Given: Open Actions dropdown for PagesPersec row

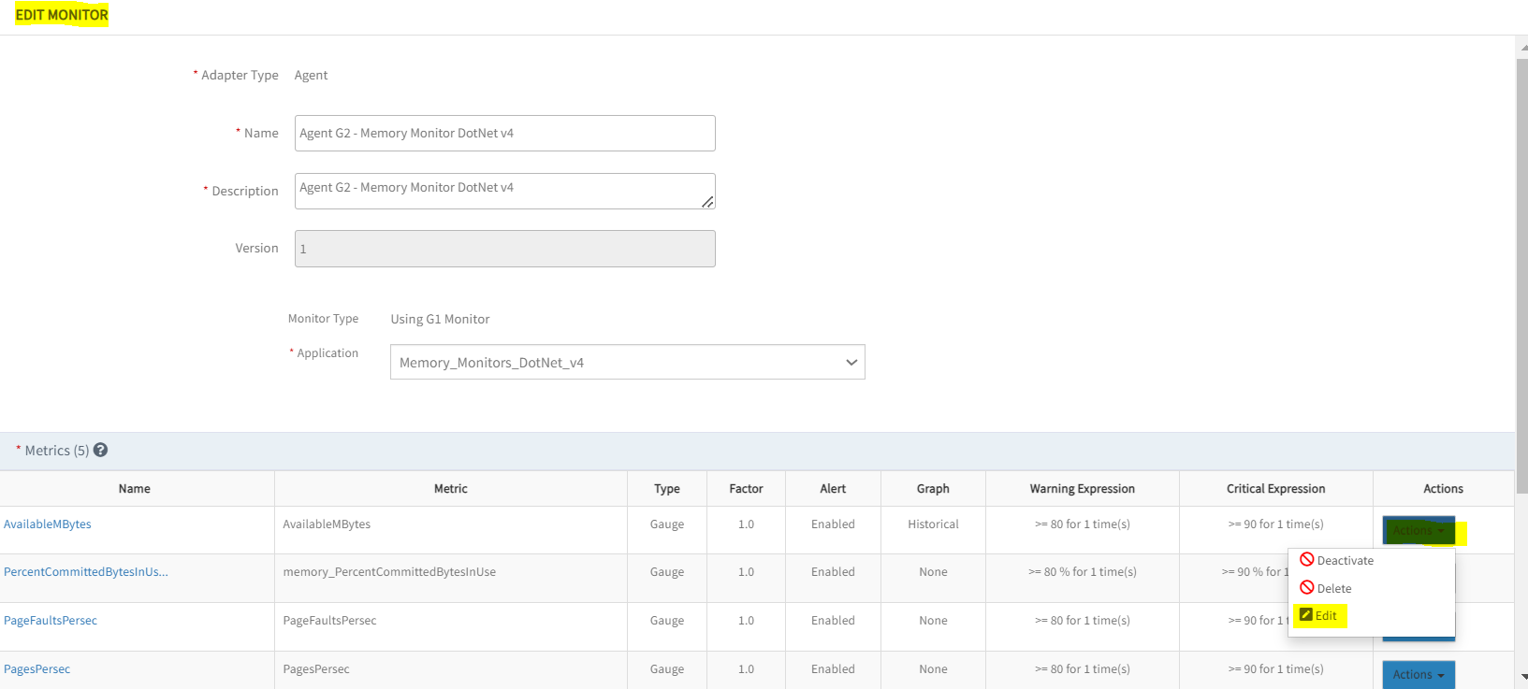Looking at the screenshot, I should (1419, 675).
